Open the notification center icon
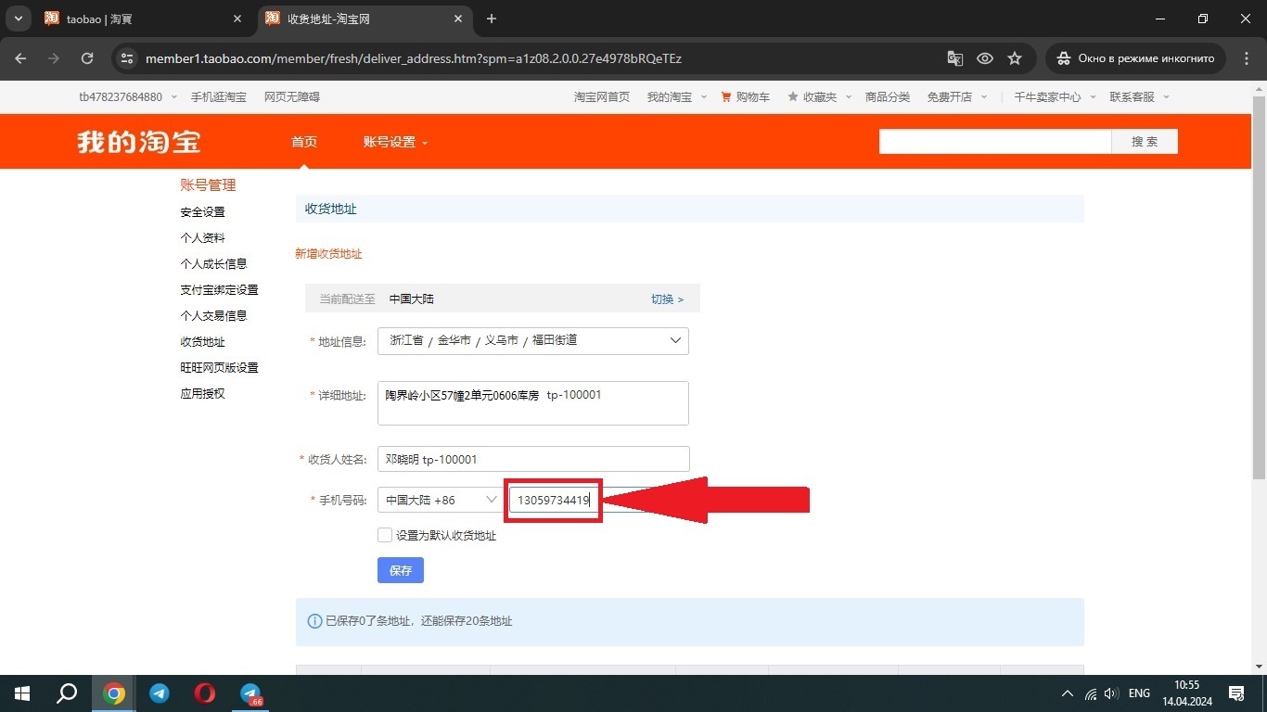 coord(1236,693)
